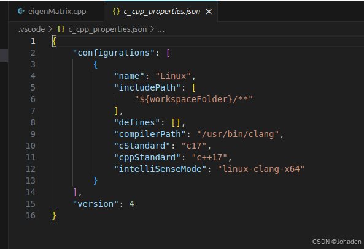Click the "${workspaceFolder}/**" string
Viewport: 364px width, 249px height.
tap(193, 99)
